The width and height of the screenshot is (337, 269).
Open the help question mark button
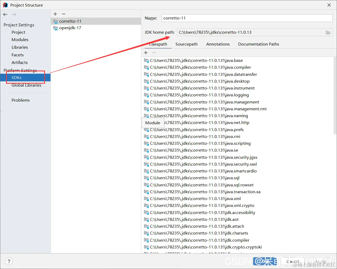point(9,261)
